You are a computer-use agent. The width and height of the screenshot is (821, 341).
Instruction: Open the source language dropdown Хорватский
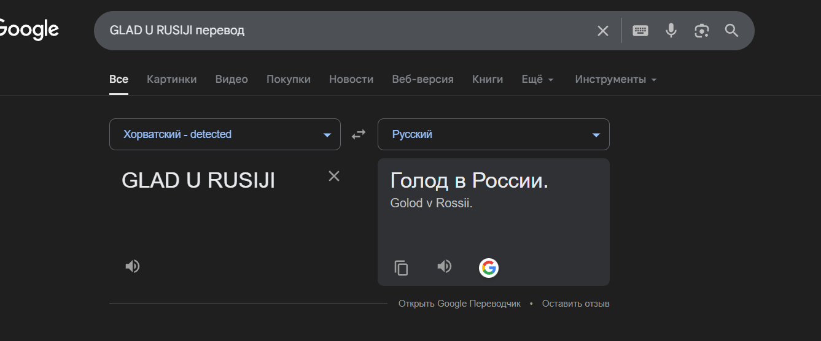pos(225,134)
